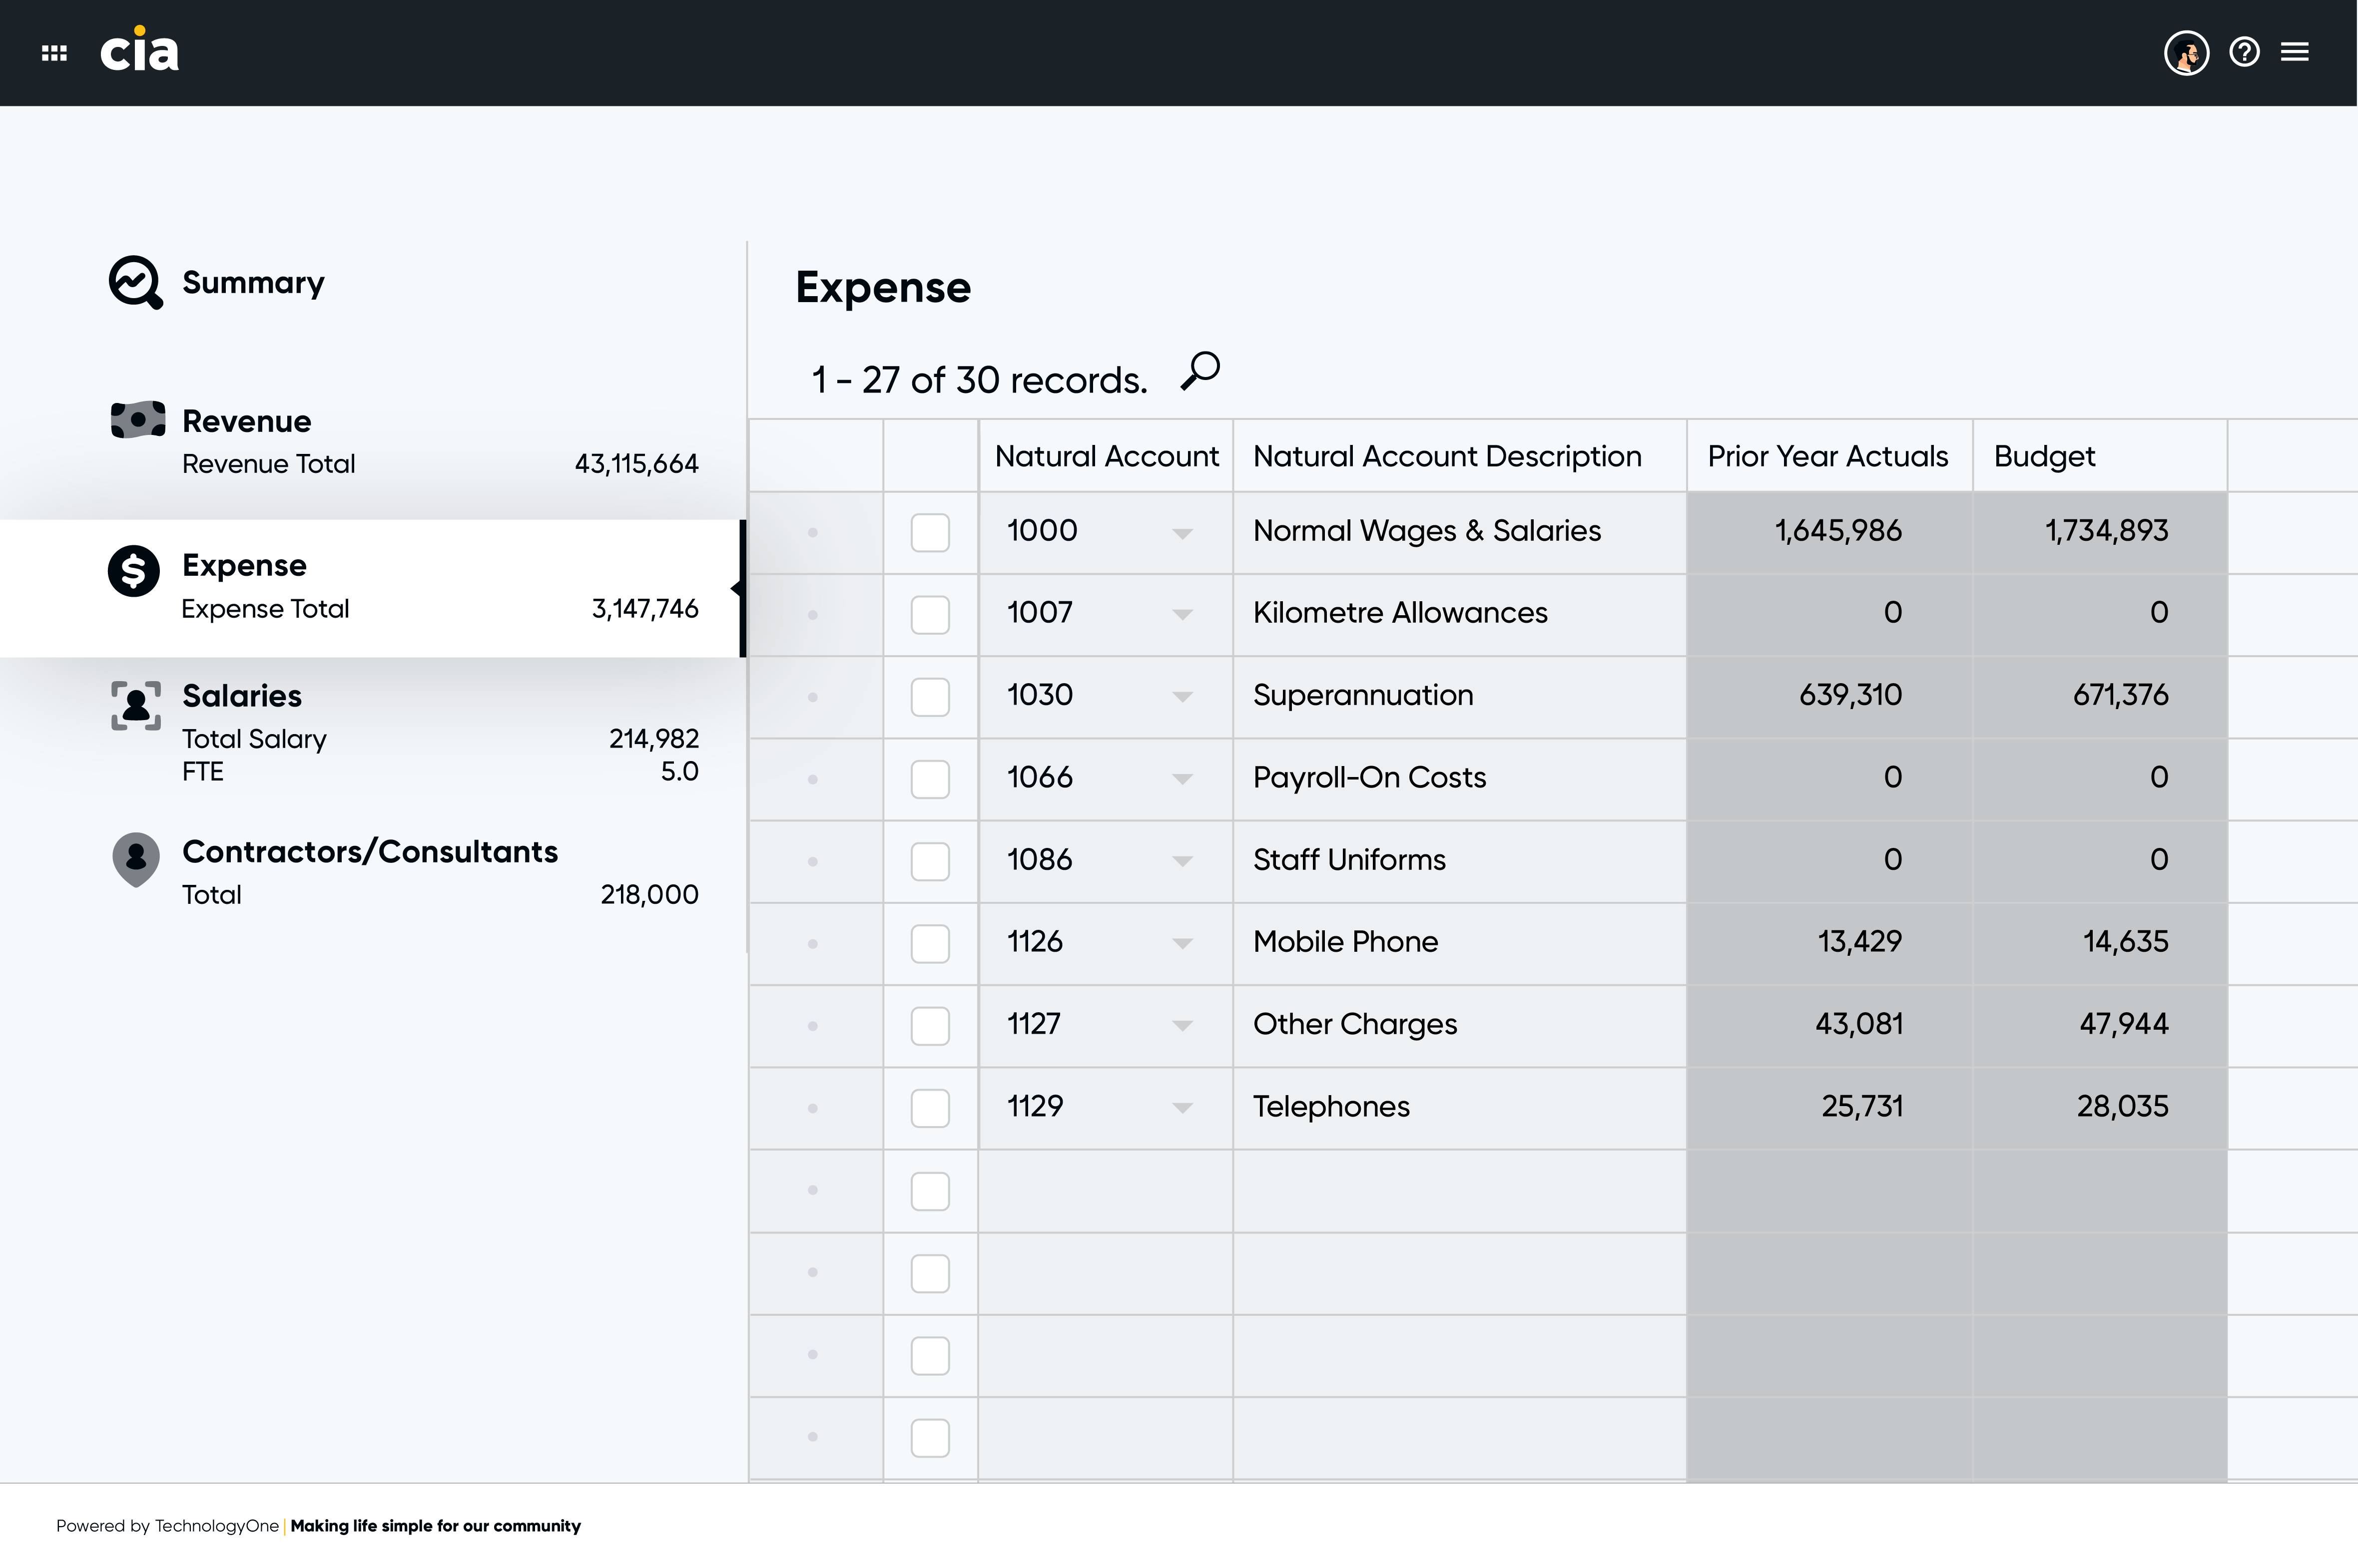Open the app grid launcher icon
The width and height of the screenshot is (2358, 1568).
point(54,53)
